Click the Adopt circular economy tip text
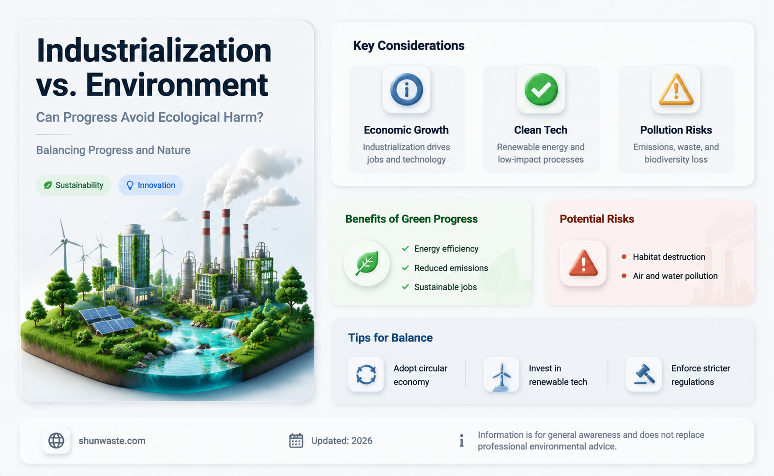 coord(420,375)
